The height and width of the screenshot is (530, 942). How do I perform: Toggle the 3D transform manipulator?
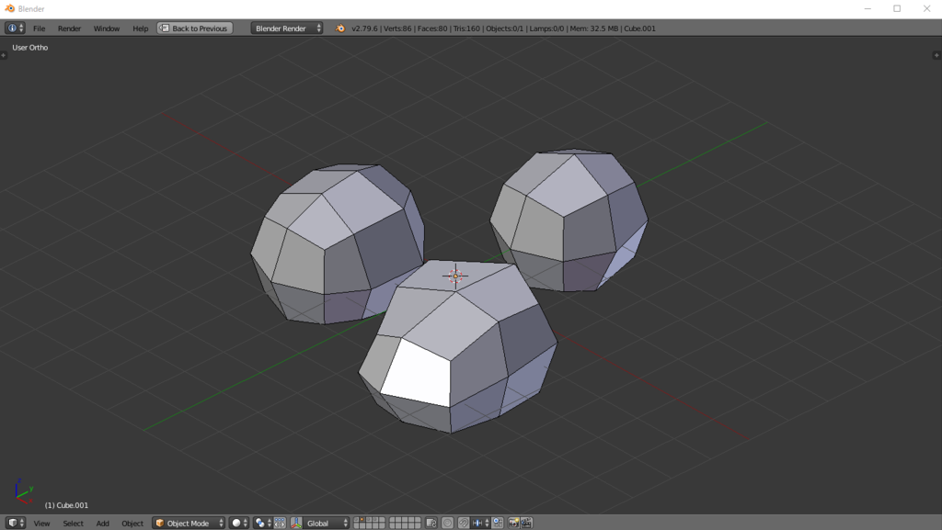point(296,523)
